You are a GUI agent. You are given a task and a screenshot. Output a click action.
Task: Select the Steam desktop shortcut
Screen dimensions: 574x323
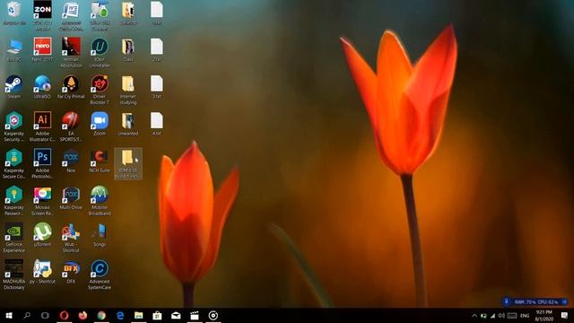tap(14, 87)
